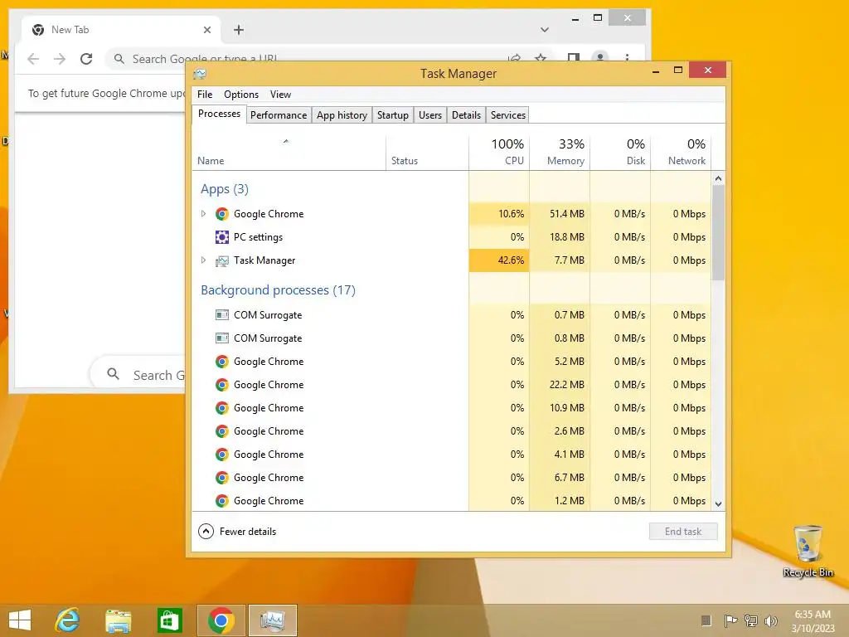Click the COM Surrogate icon with 0.8 MB

click(x=221, y=338)
